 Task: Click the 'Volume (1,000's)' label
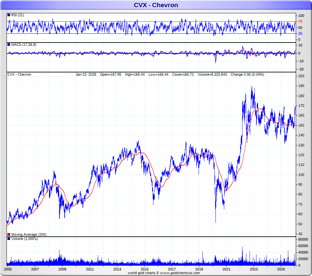25,239
